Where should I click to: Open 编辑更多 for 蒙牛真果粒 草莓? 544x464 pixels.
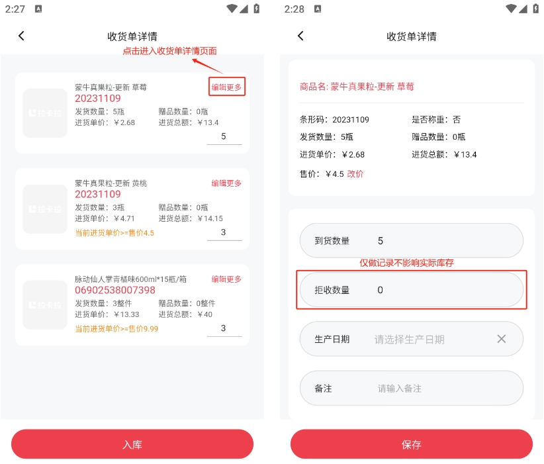(226, 87)
